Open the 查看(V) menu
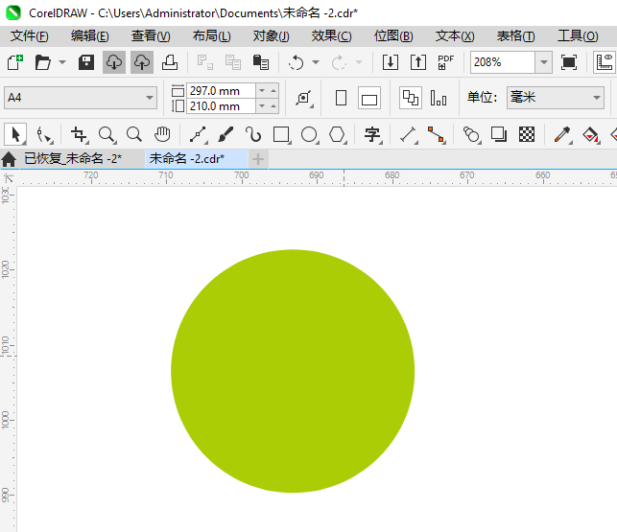This screenshot has width=617, height=532. 151,36
